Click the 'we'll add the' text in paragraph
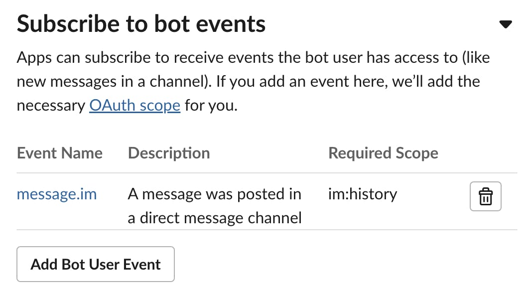This screenshot has height=297, width=530. 436,82
